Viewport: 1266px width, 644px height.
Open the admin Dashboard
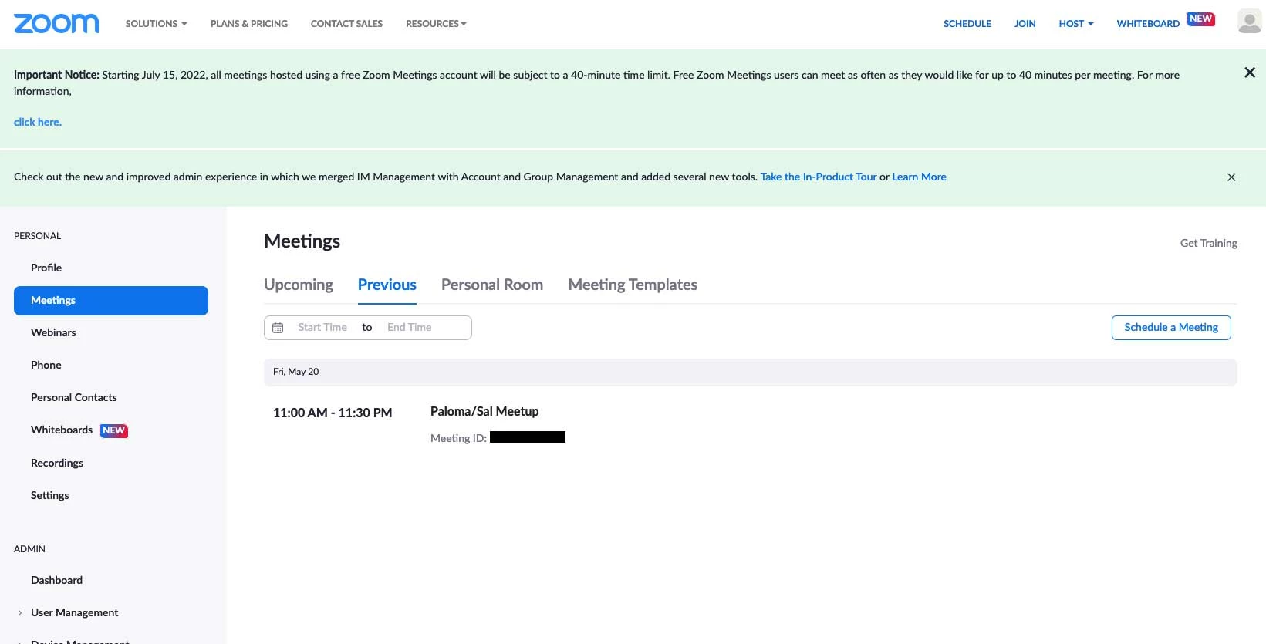[x=56, y=580]
